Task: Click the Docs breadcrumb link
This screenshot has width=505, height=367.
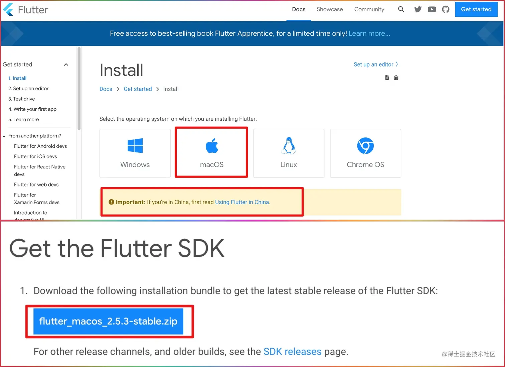Action: point(106,89)
